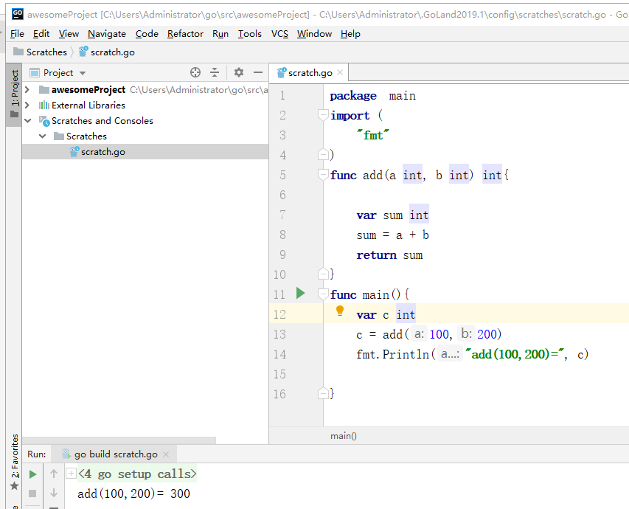
Task: Click the stop square button in Run panel
Action: [33, 494]
